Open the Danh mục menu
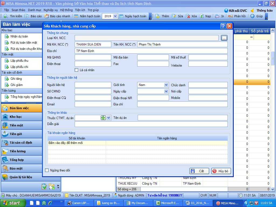276x207 pixels. pos(34,10)
